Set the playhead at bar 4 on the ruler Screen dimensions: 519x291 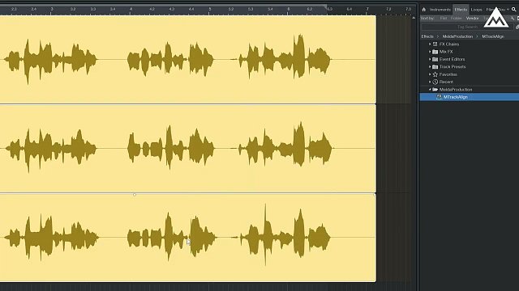[x=131, y=10]
